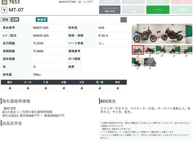
Task: Click the parts value なし
Action: coord(101,43)
